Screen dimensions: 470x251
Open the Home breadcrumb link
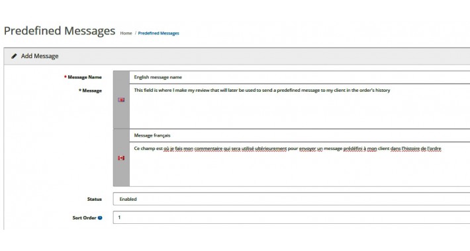126,33
